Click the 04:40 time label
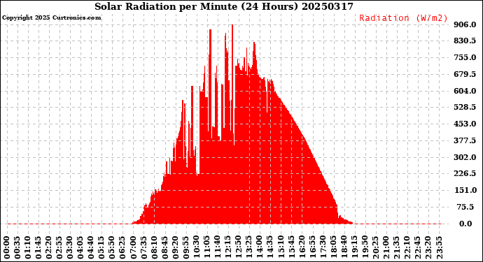 point(91,248)
